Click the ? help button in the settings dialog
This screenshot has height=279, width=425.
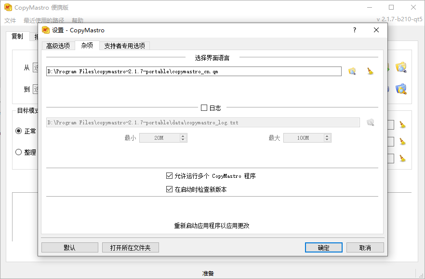[x=355, y=30]
